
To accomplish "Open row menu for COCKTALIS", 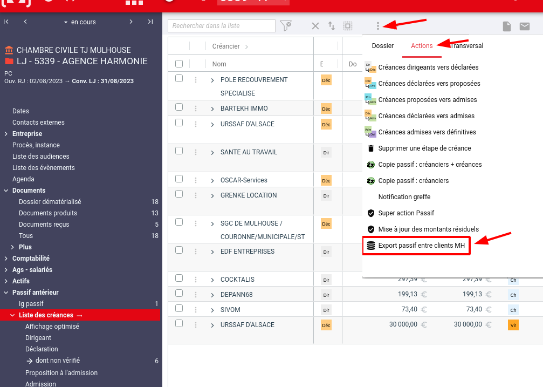I will (196, 280).
